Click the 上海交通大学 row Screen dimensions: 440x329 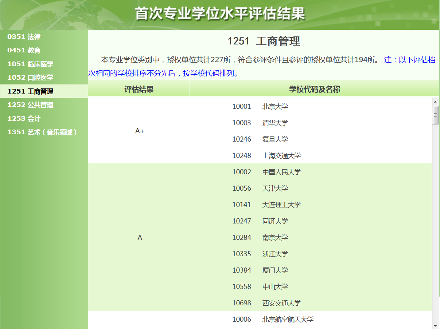point(281,156)
